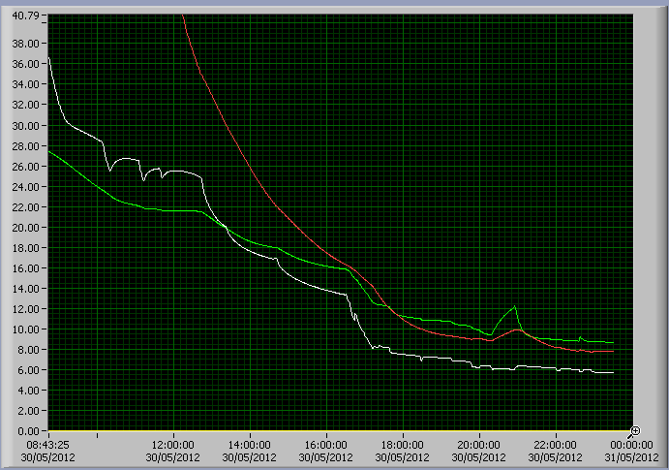Click the yellow baseline at the plot bottom

click(339, 430)
